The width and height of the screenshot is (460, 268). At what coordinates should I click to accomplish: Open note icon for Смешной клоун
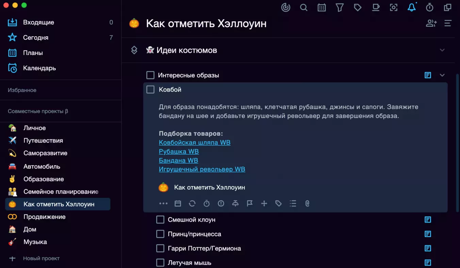tap(428, 220)
